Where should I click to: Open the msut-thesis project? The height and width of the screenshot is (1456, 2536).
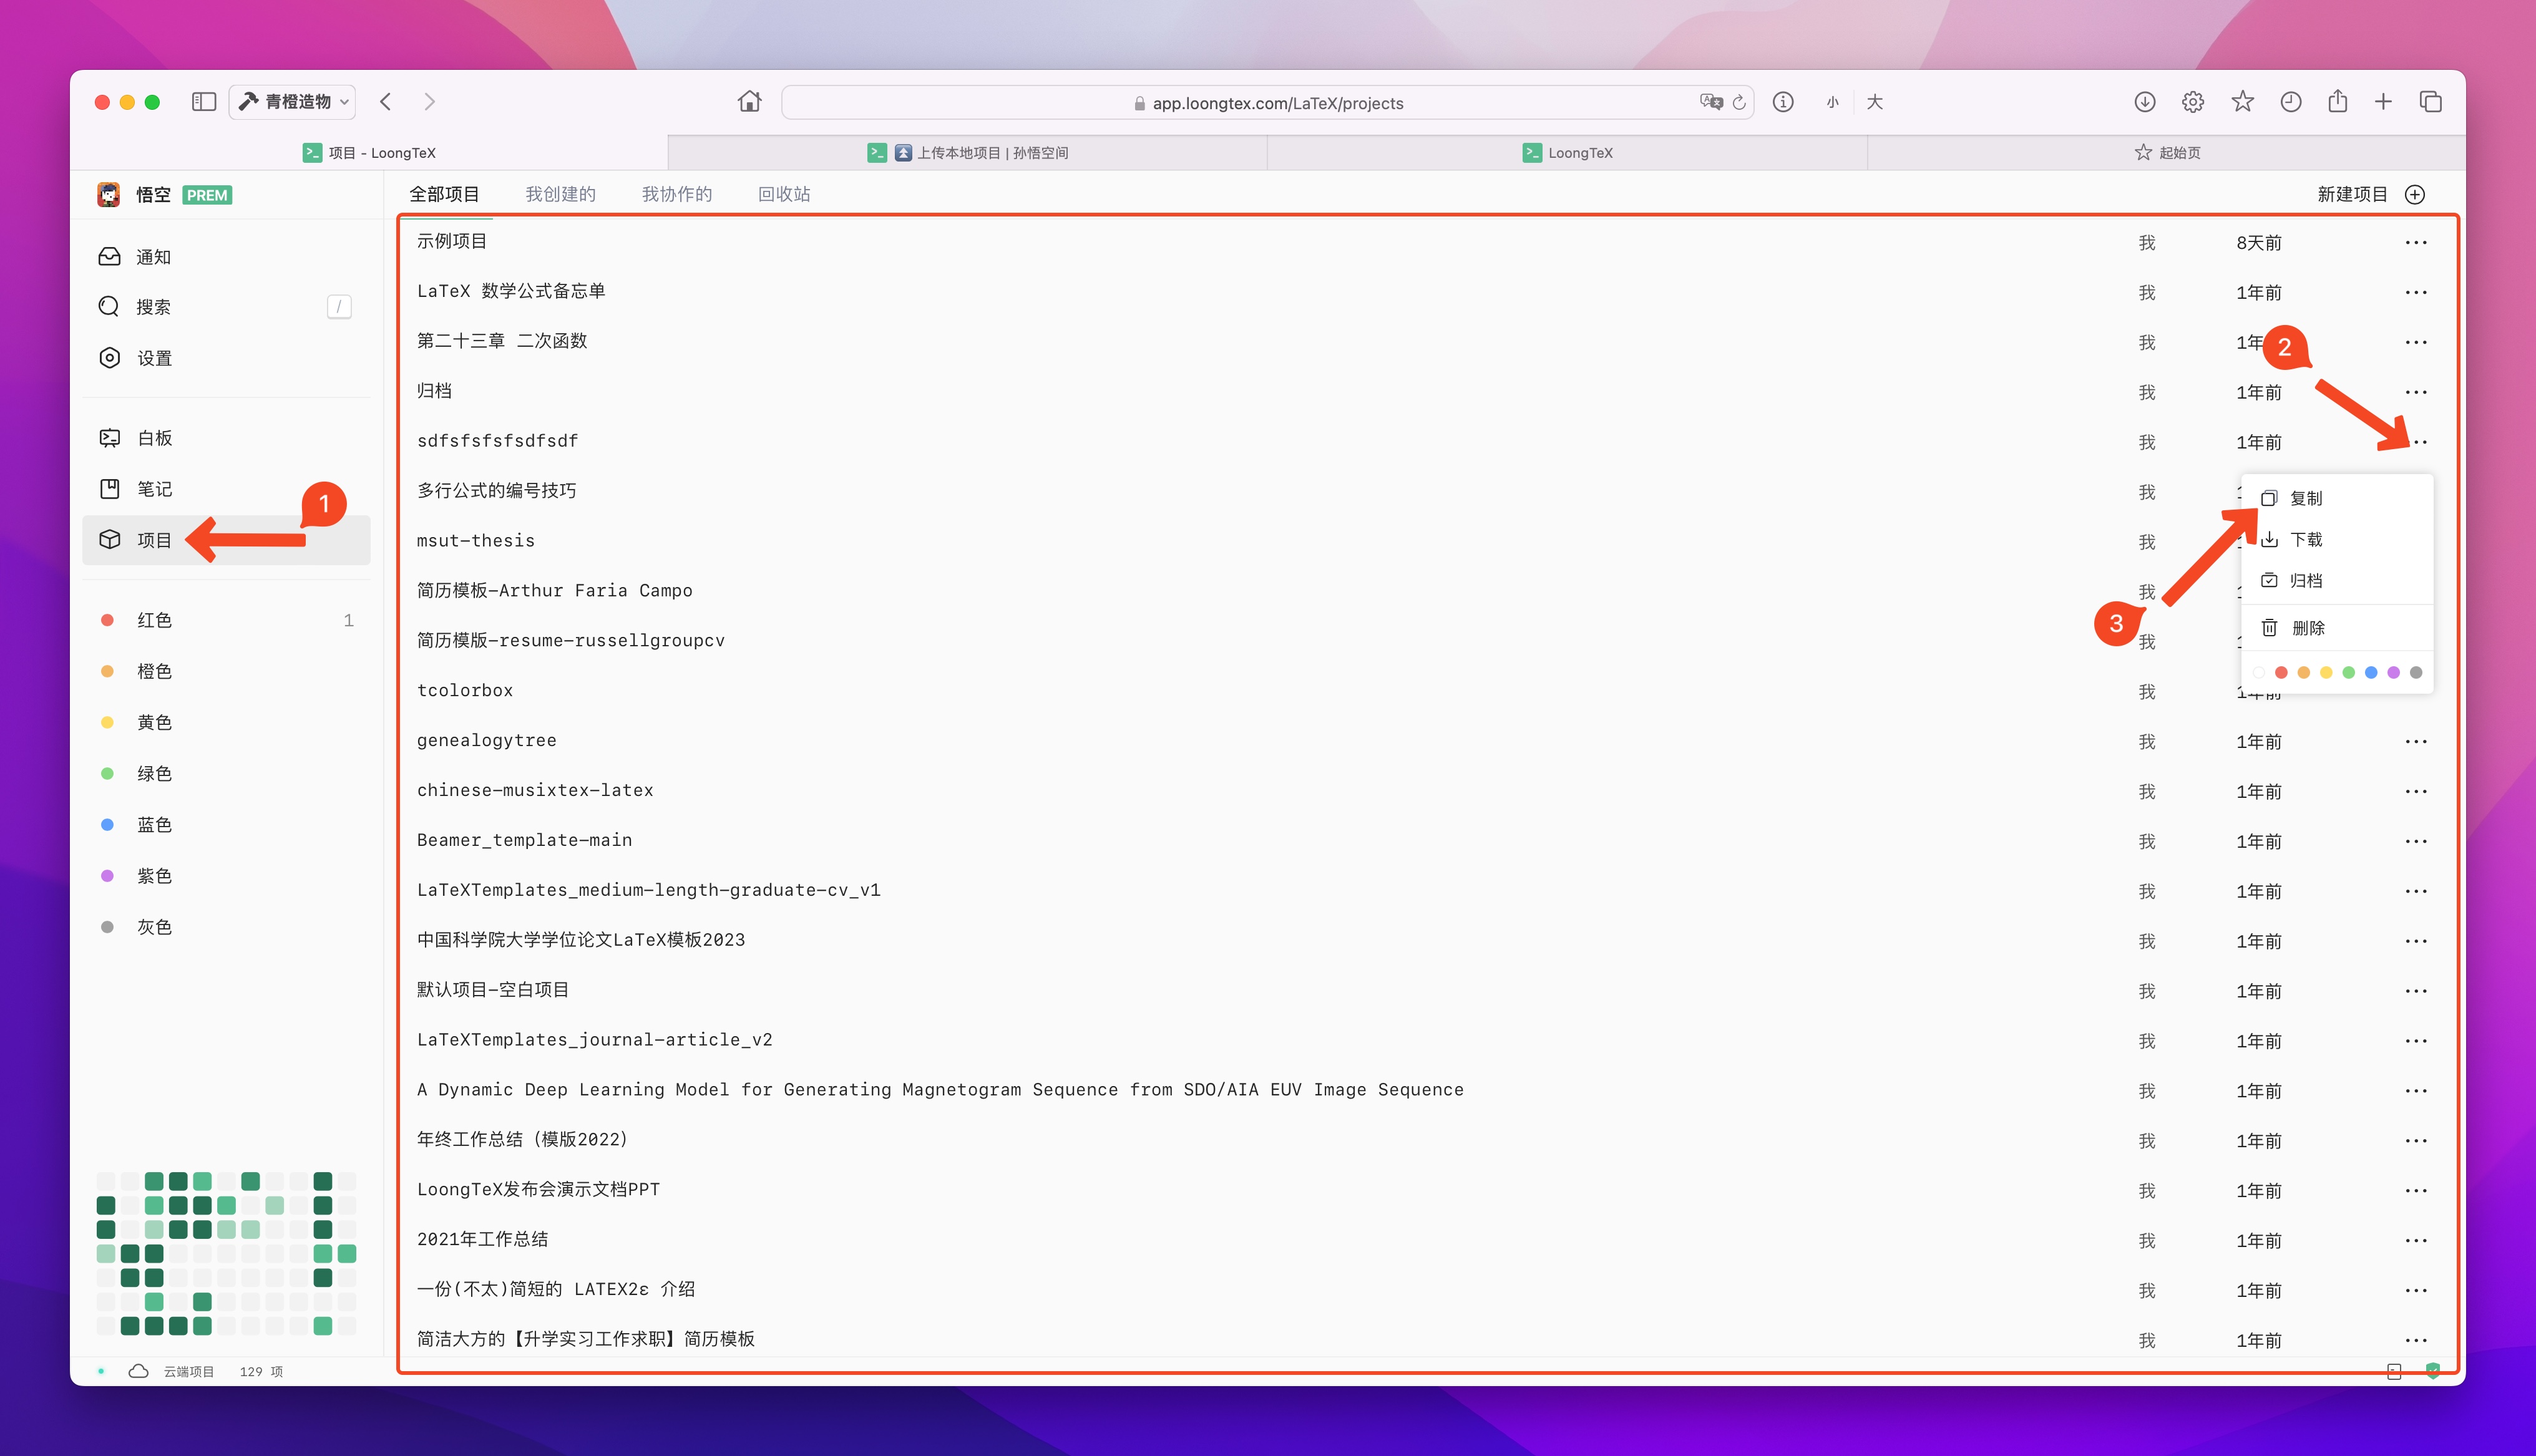476,541
